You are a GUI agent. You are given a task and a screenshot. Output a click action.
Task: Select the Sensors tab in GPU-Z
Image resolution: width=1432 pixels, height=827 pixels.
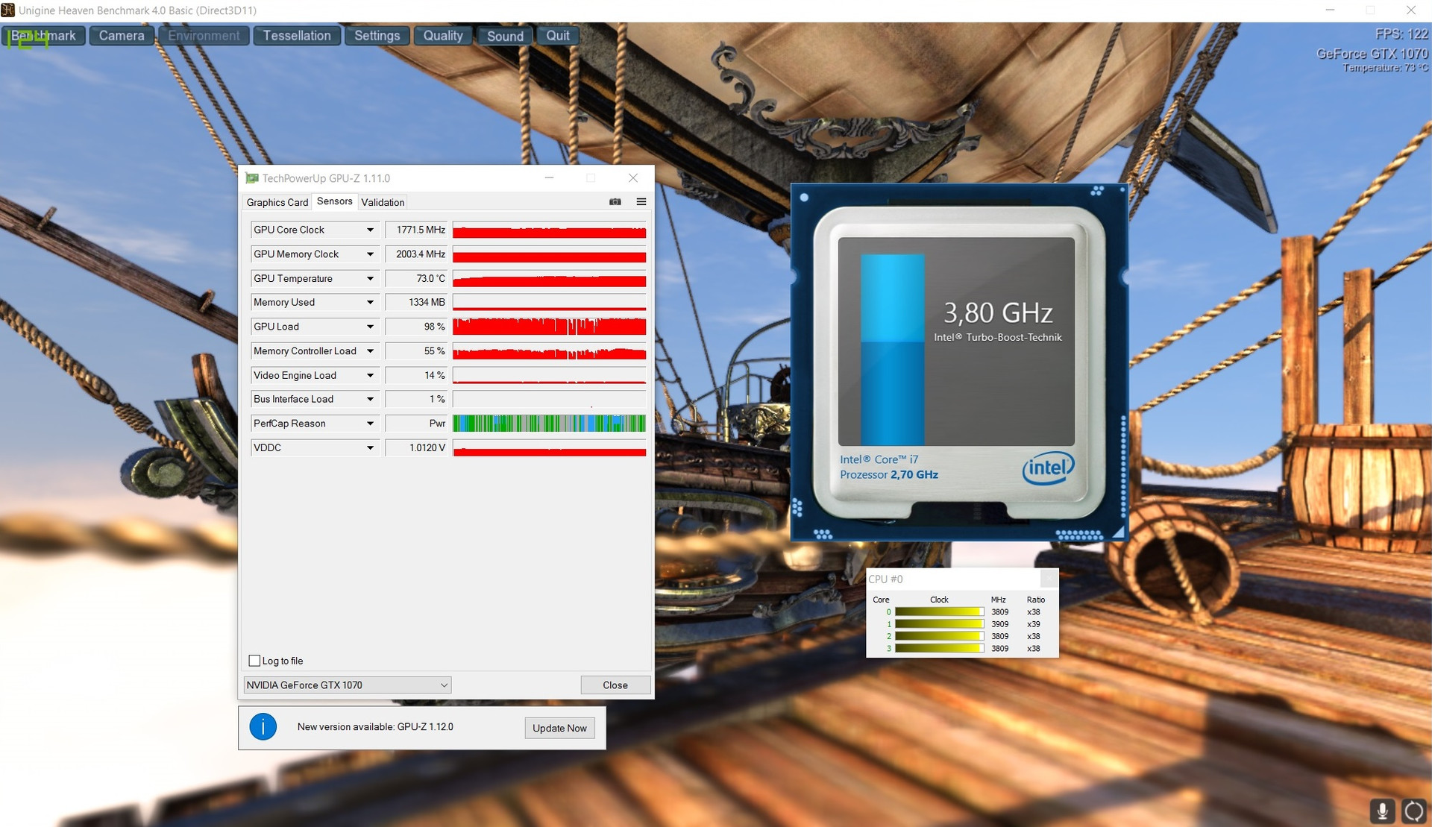[x=334, y=201]
